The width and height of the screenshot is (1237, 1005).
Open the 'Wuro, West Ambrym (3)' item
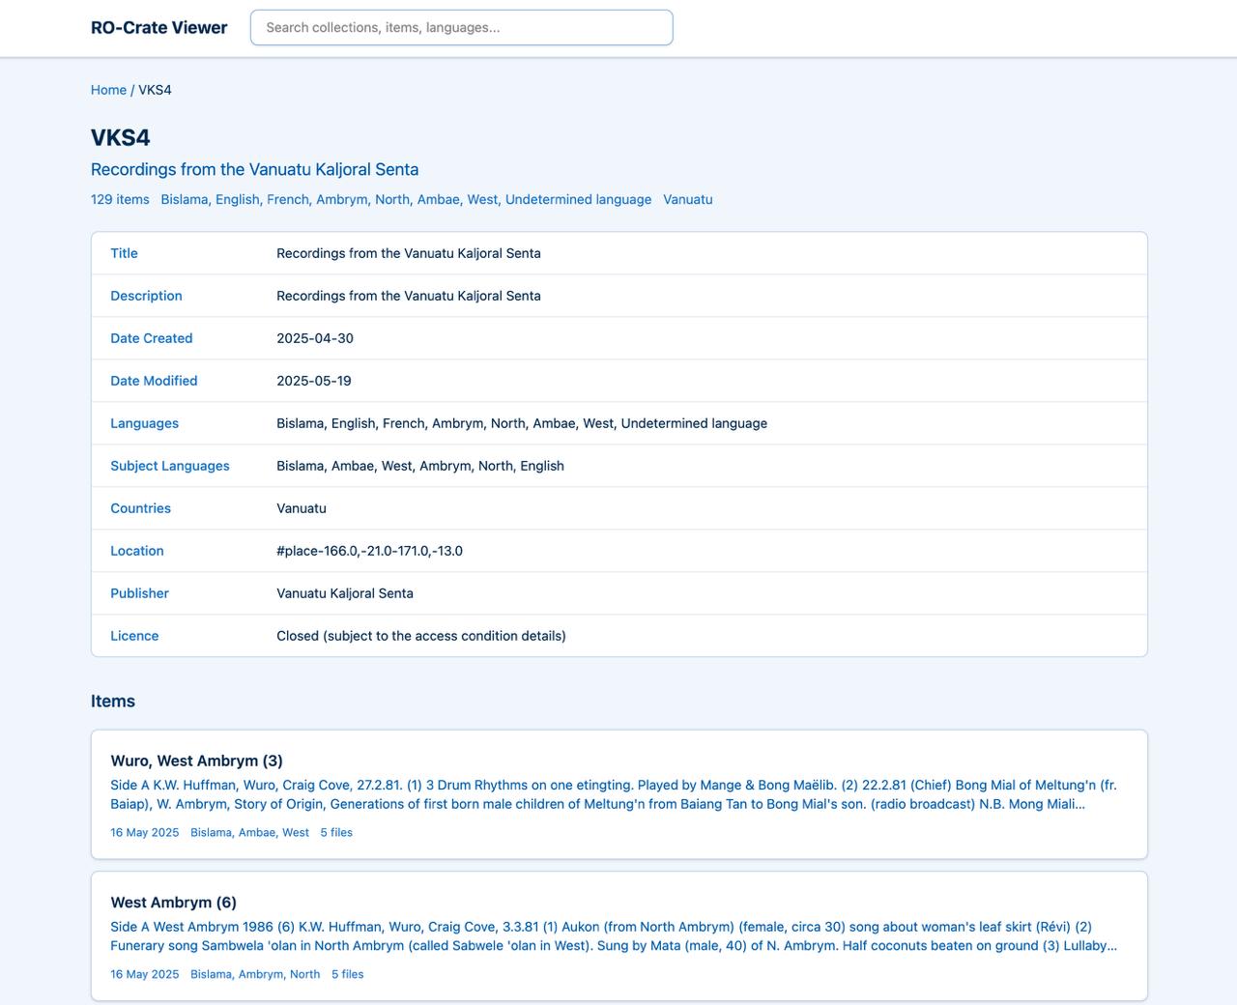pyautogui.click(x=196, y=761)
